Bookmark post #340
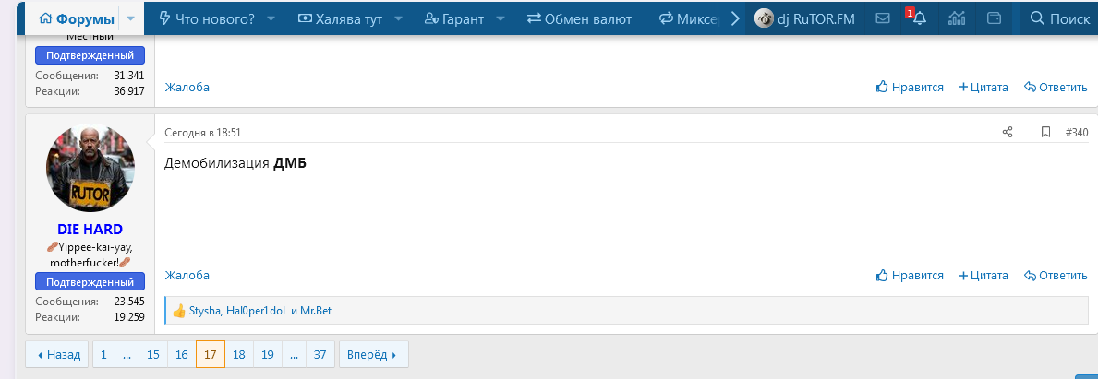This screenshot has width=1098, height=379. point(1045,132)
